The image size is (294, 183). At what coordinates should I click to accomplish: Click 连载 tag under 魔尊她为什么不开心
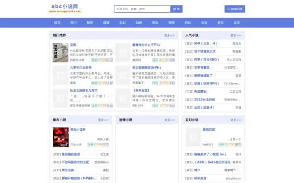[x=155, y=60]
